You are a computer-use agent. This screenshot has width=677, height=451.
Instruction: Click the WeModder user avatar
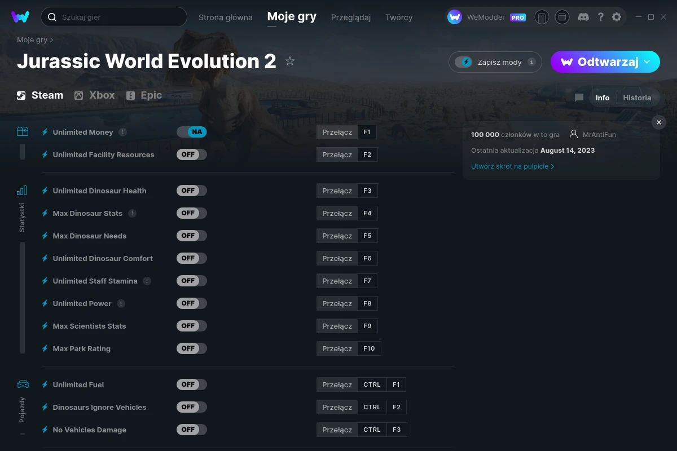tap(455, 17)
